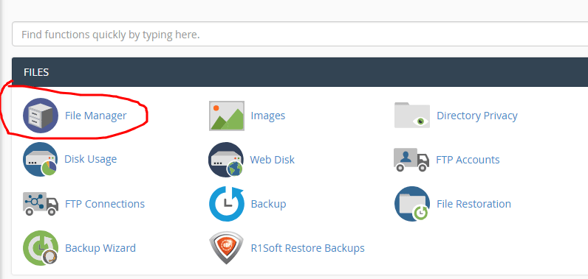Open the Directory Privacy folder icon

pos(412,115)
